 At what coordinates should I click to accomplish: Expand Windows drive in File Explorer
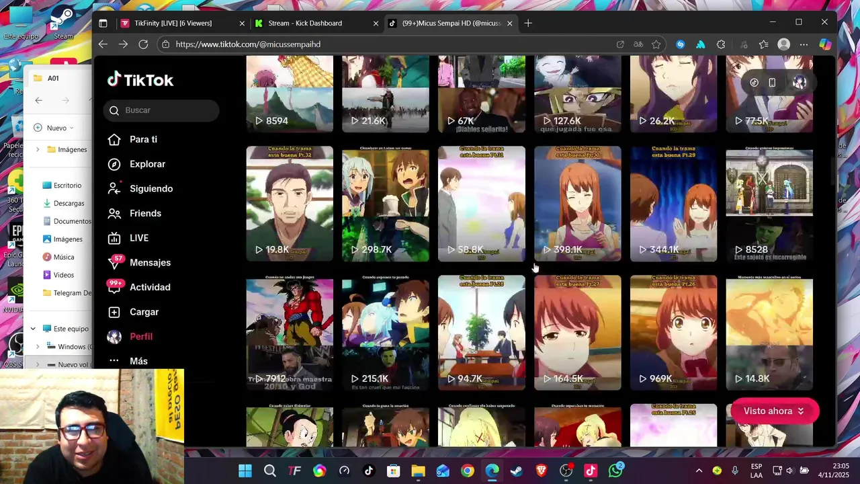38,347
